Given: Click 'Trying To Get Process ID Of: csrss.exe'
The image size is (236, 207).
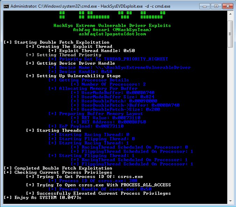Looking at the screenshot, I should 85,177.
